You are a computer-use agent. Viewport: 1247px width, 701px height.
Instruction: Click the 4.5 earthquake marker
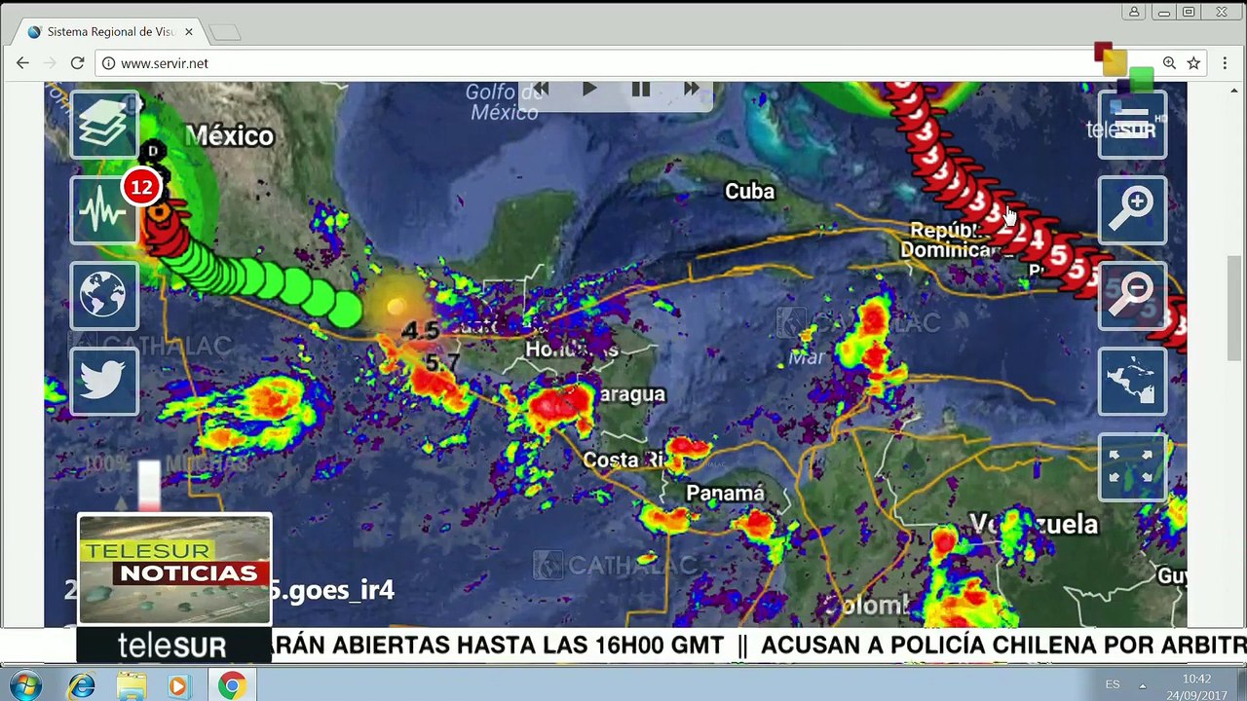click(x=420, y=331)
